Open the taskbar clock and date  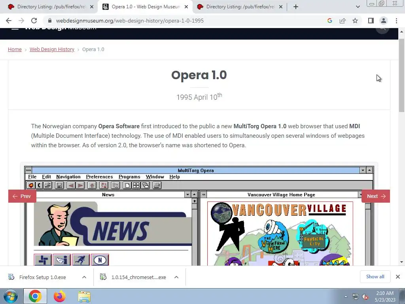coord(385,296)
